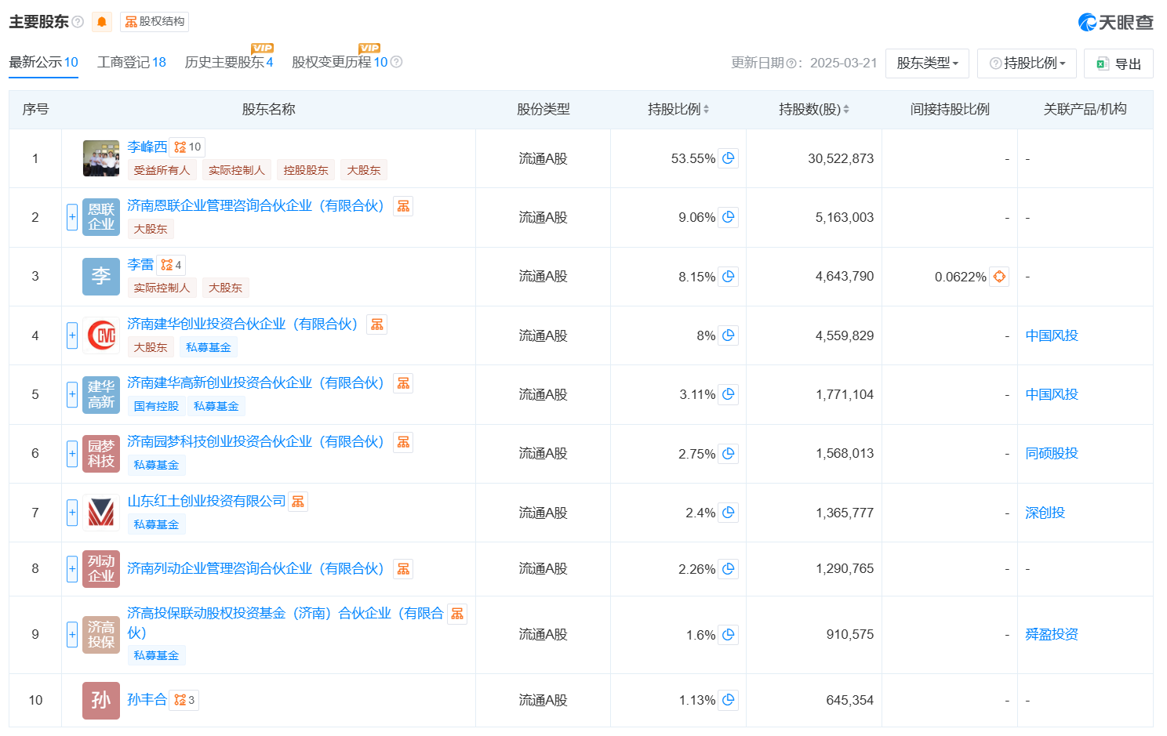This screenshot has width=1167, height=736.
Task: Expand the 济南列动企业管理咨询 row
Action: 71,569
